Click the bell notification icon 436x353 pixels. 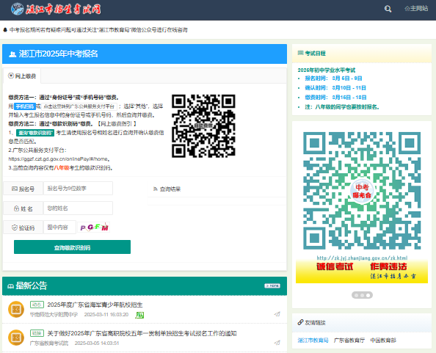point(5,30)
